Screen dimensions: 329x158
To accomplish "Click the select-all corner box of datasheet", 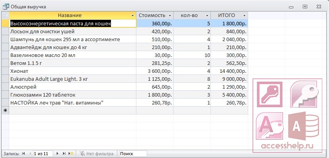I will click(5, 15).
